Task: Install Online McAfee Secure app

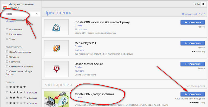Action: pyautogui.click(x=192, y=64)
